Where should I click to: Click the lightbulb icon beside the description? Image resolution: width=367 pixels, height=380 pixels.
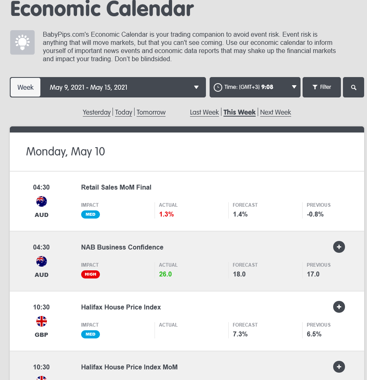(x=22, y=42)
